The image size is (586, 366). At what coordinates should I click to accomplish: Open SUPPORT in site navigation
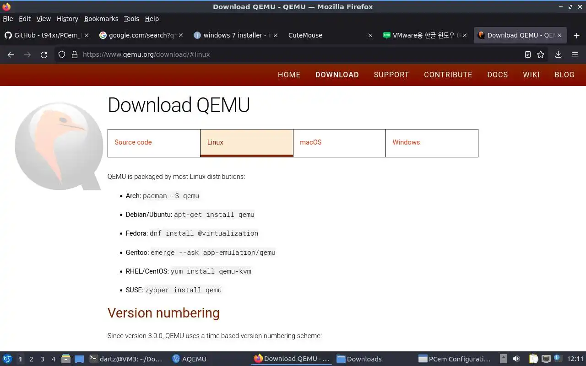(x=391, y=75)
